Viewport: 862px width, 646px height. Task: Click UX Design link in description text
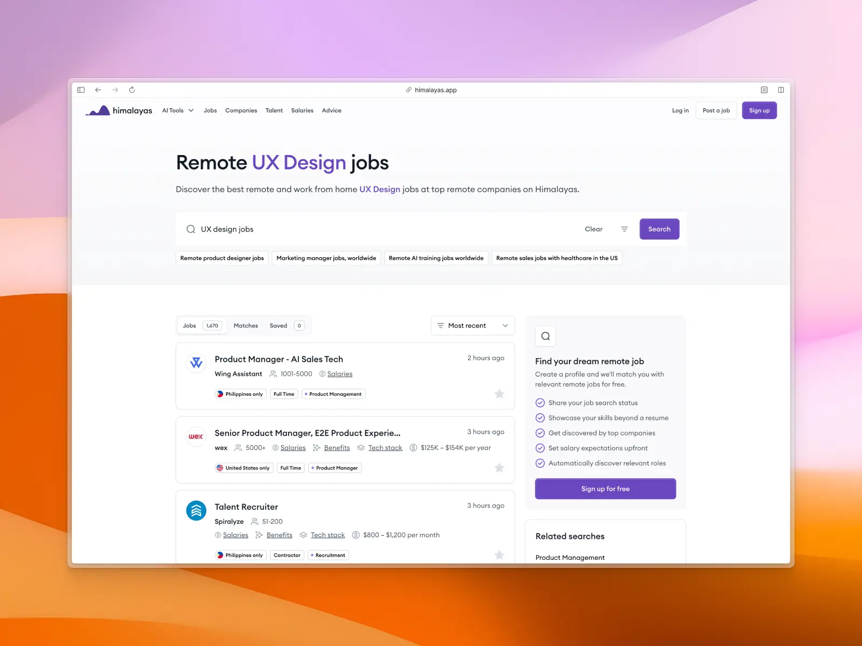pyautogui.click(x=380, y=189)
